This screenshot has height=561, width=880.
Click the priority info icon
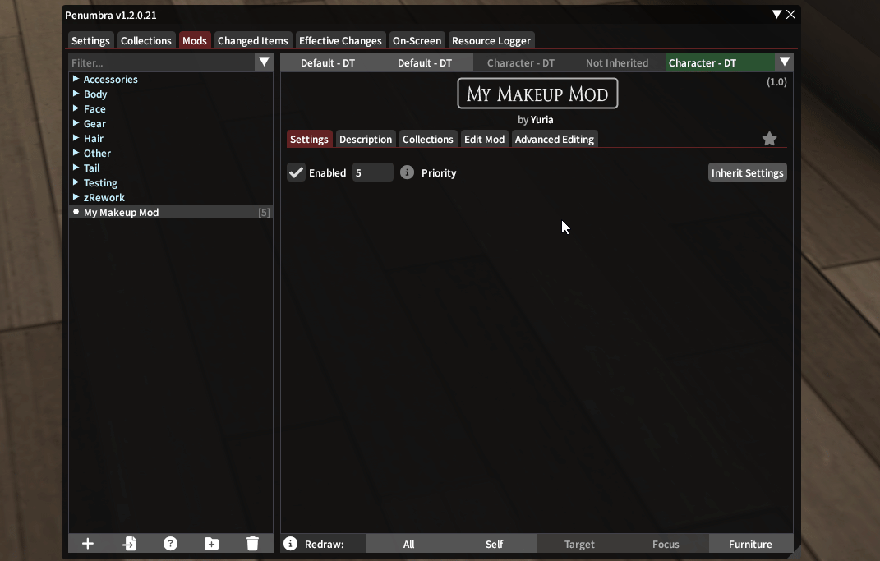pos(407,172)
